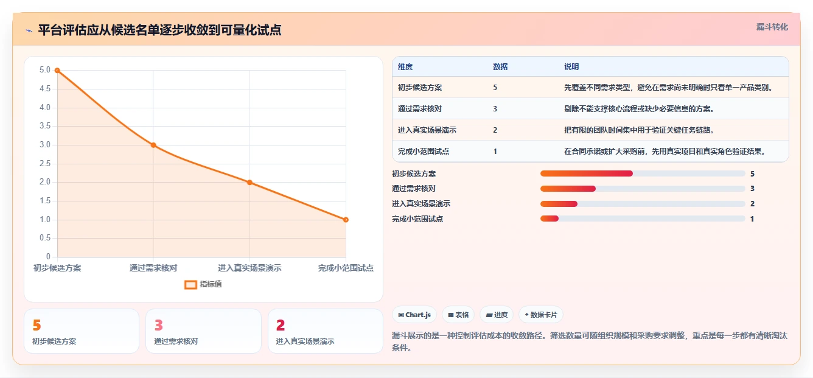
Task: Click the 表格 tag chip
Action: coord(458,315)
